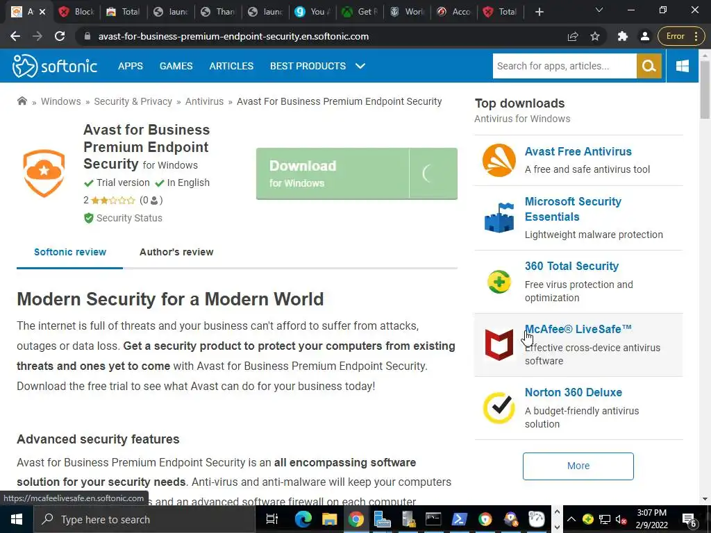Click the browser forward arrow
This screenshot has height=533, width=711.
[37, 36]
